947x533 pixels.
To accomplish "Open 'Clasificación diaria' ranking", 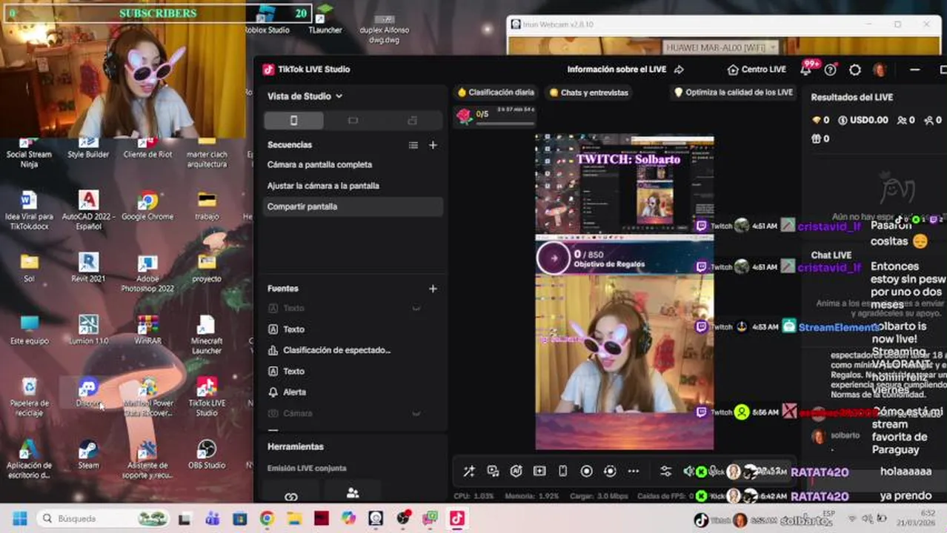I will click(x=496, y=93).
